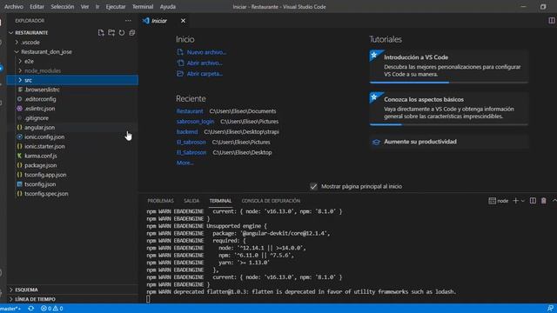
Task: Select the TERMINAL panel tab
Action: (x=220, y=201)
